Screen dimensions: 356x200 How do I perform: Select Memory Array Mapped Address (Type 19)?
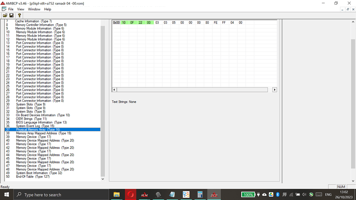[43, 133]
